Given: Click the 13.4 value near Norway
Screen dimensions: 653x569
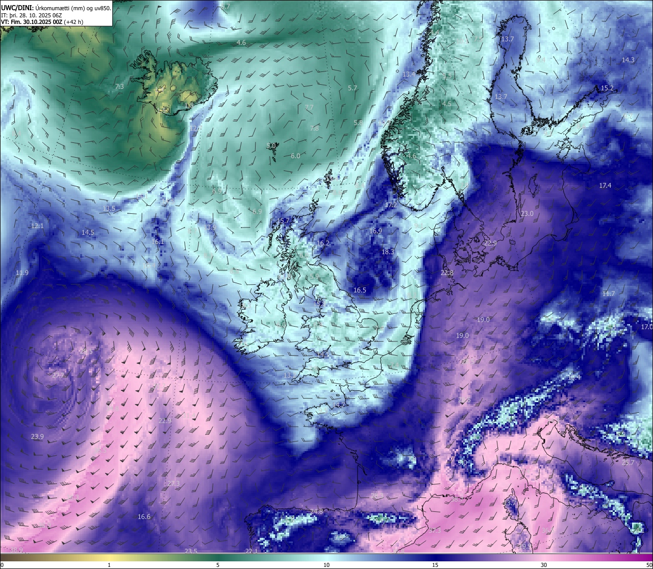Looking at the screenshot, I should pos(409,74).
